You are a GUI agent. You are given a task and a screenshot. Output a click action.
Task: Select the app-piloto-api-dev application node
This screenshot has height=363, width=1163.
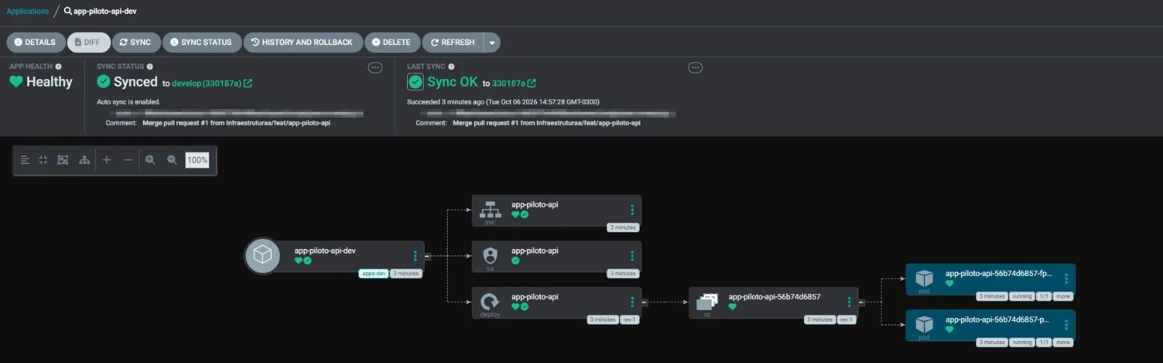pos(334,256)
